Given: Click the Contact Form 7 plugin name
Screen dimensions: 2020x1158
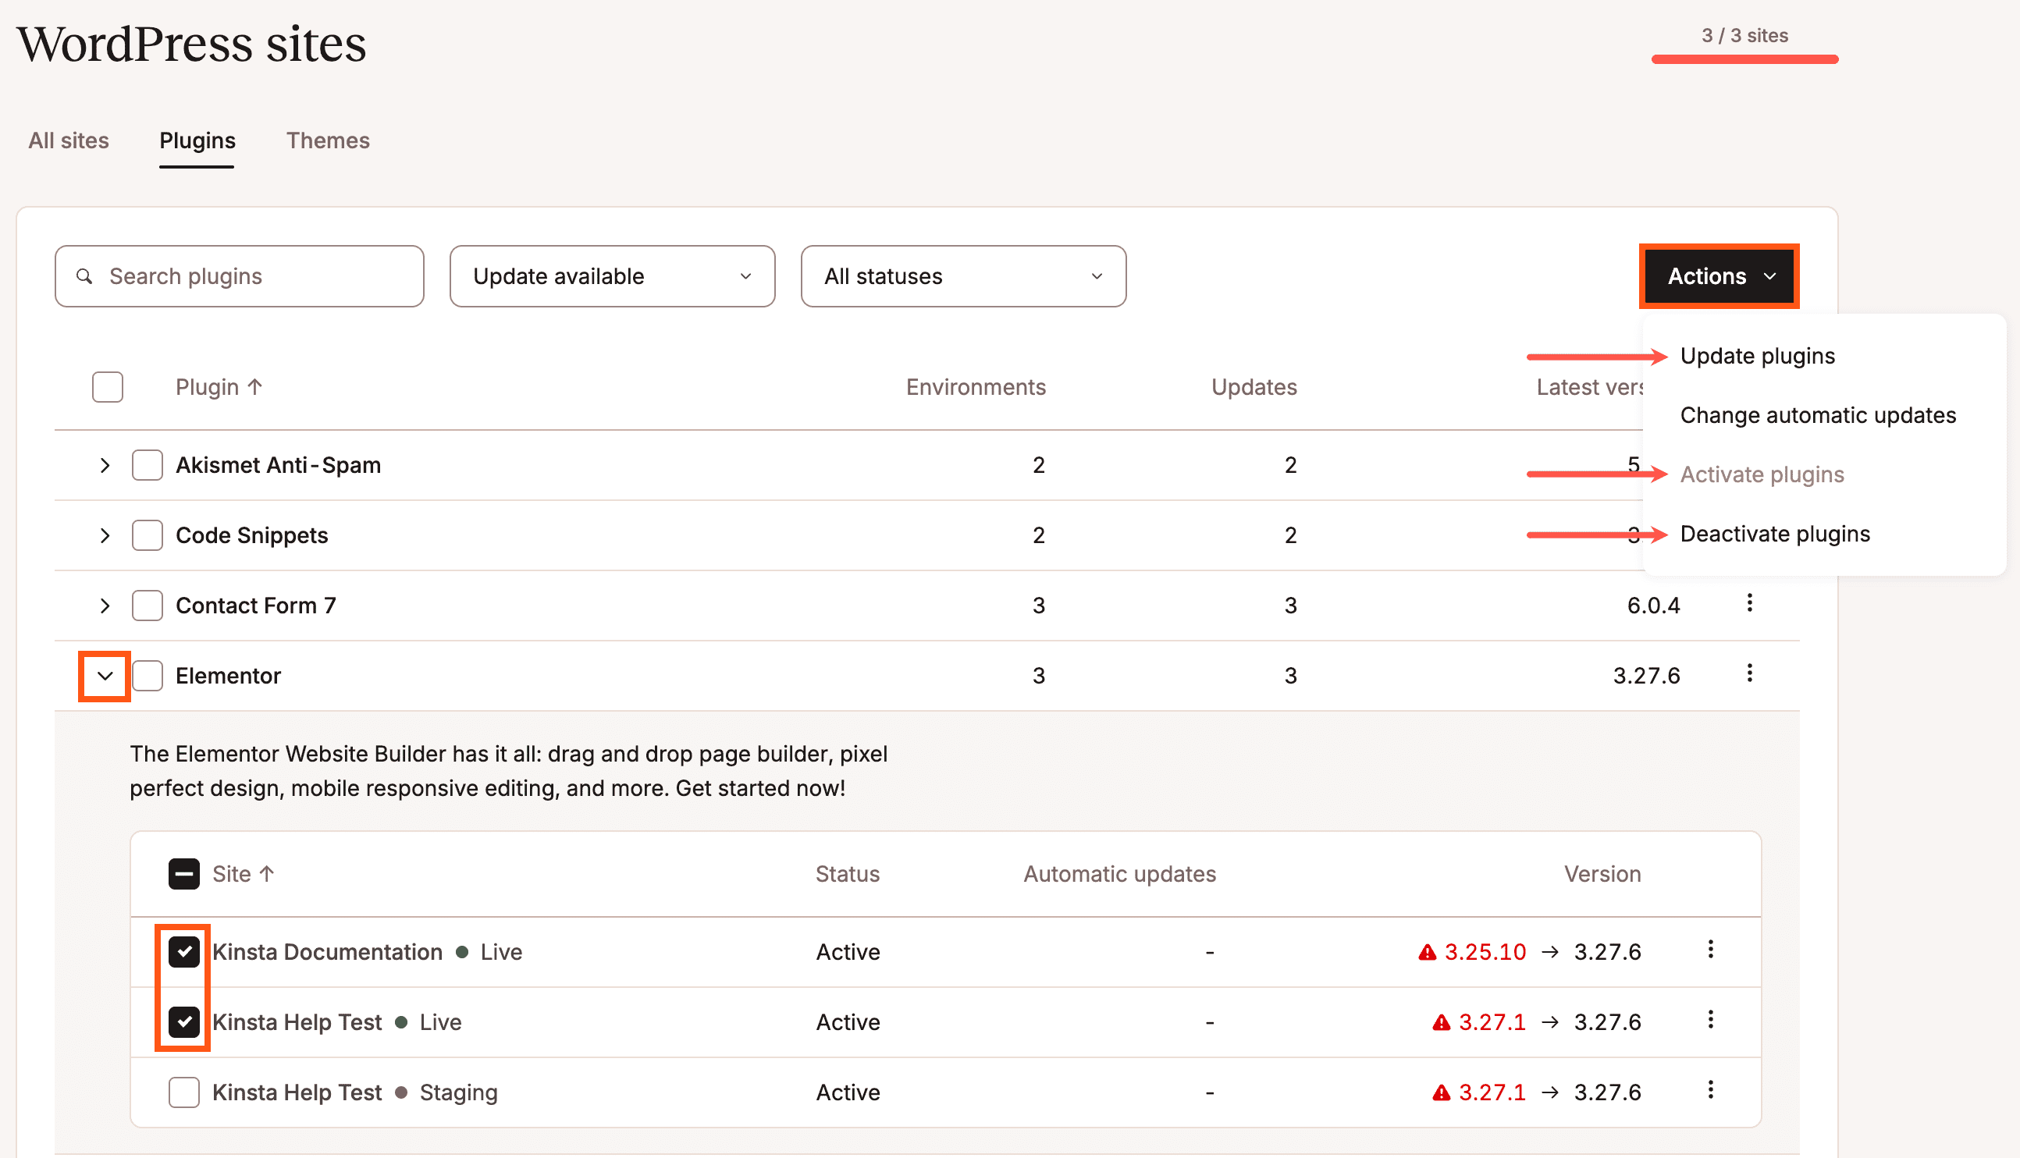Looking at the screenshot, I should pos(255,606).
